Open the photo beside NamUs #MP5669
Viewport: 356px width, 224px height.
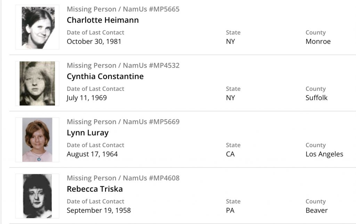point(37,140)
